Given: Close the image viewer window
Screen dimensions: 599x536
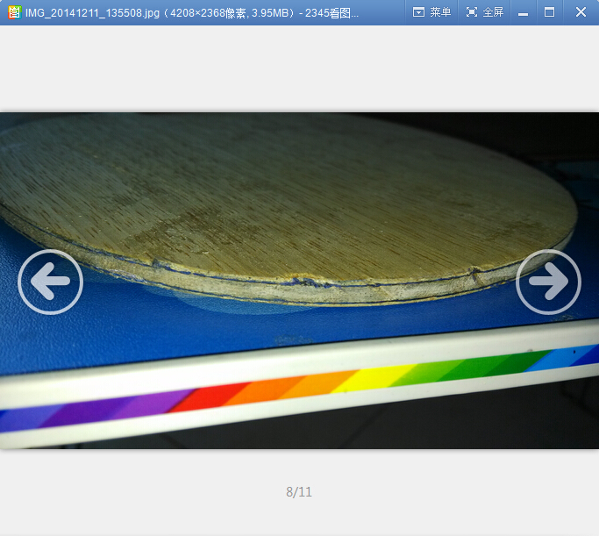Looking at the screenshot, I should click(x=581, y=12).
